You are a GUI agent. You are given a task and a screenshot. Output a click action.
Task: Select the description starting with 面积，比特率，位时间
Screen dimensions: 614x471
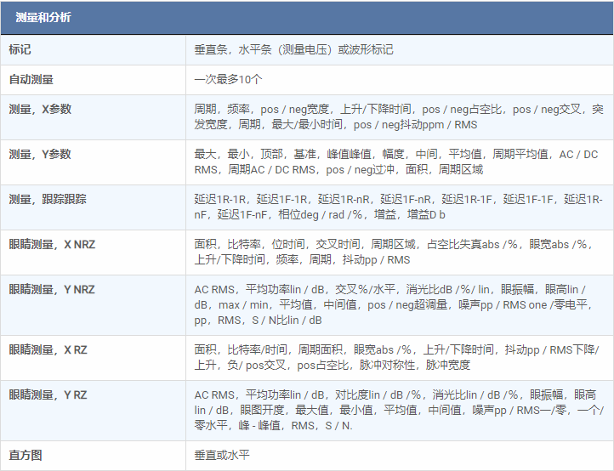[395, 252]
